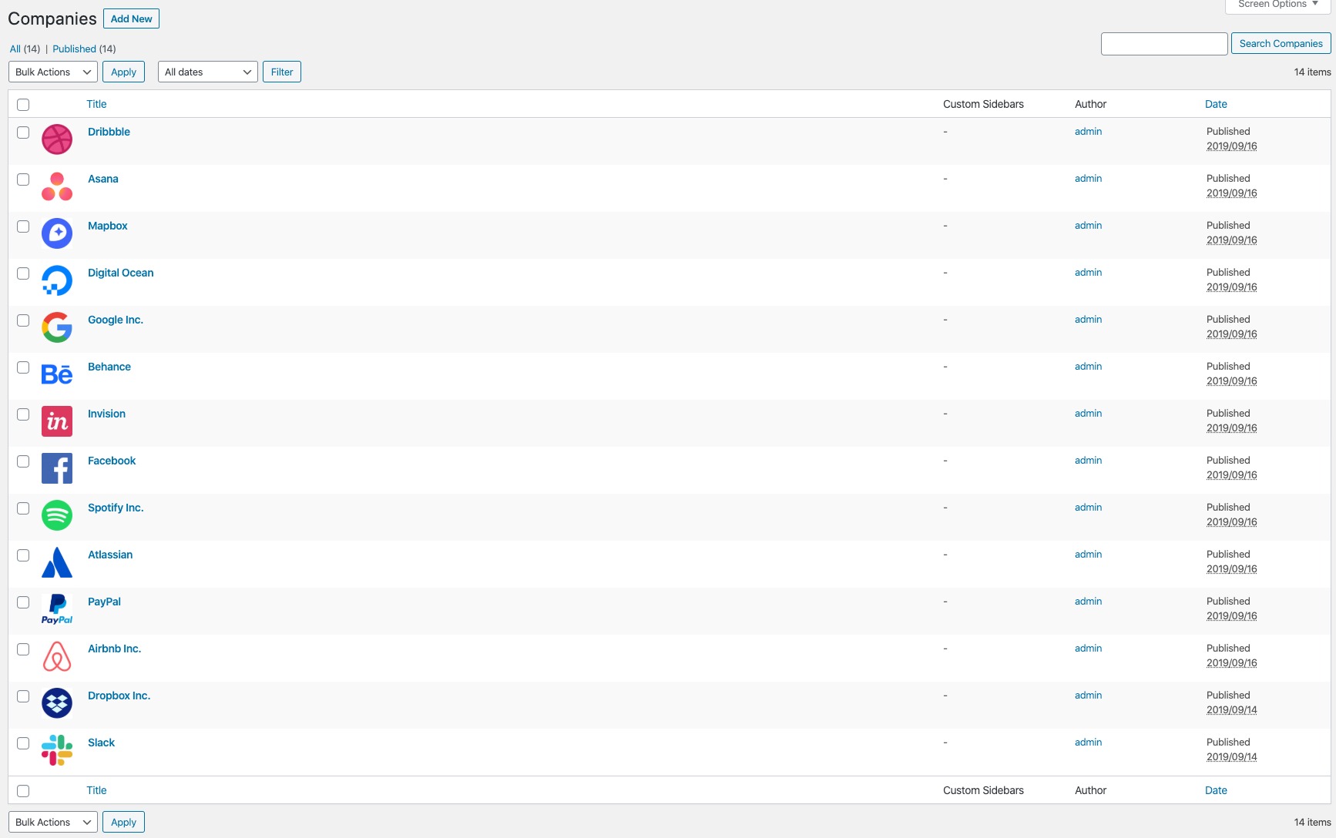Viewport: 1336px width, 838px height.
Task: Select the Asana row checkbox
Action: [23, 179]
